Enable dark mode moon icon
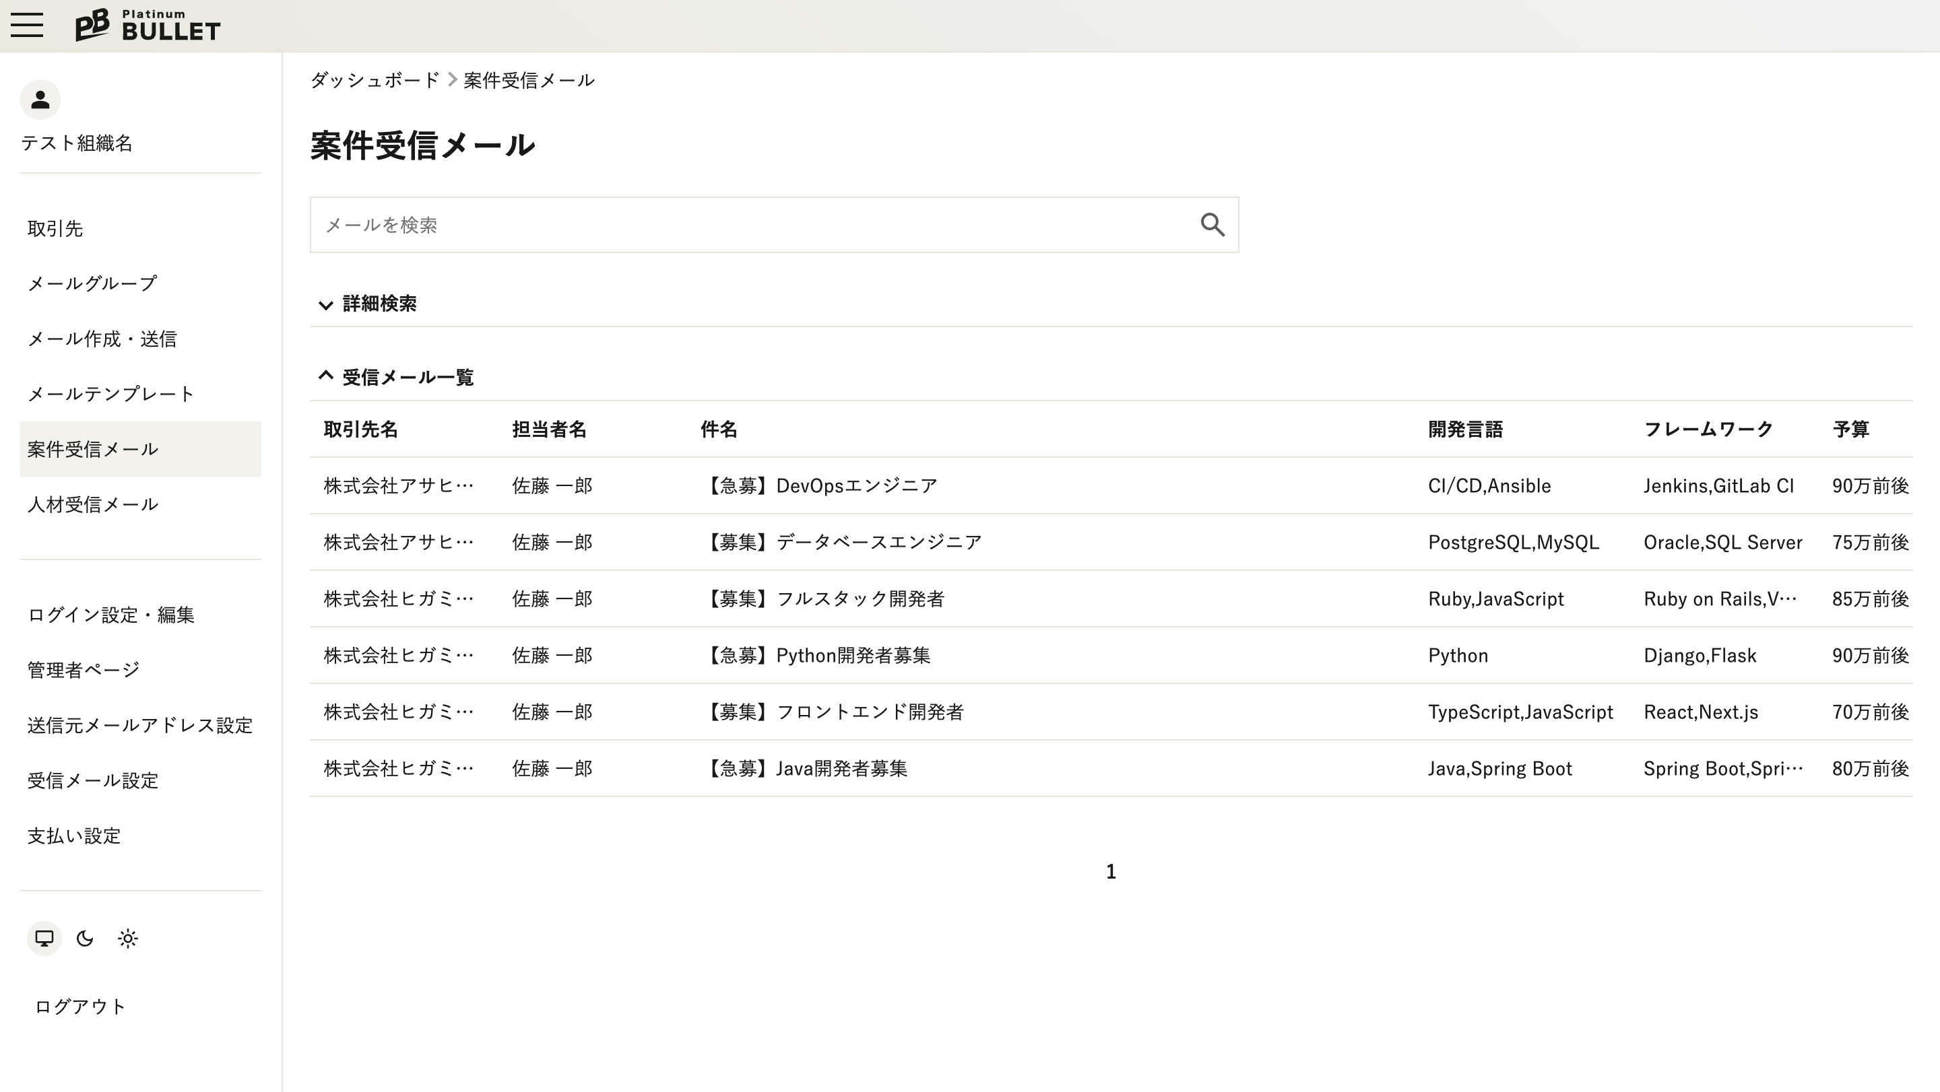This screenshot has height=1092, width=1940. pyautogui.click(x=85, y=939)
